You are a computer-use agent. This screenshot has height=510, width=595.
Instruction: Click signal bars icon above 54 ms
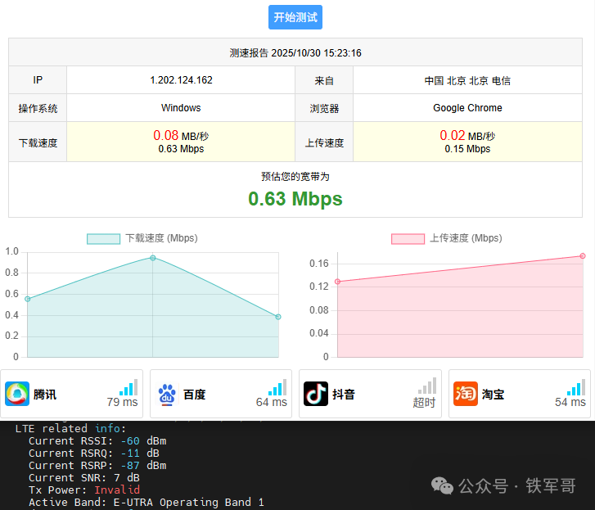[x=576, y=387]
